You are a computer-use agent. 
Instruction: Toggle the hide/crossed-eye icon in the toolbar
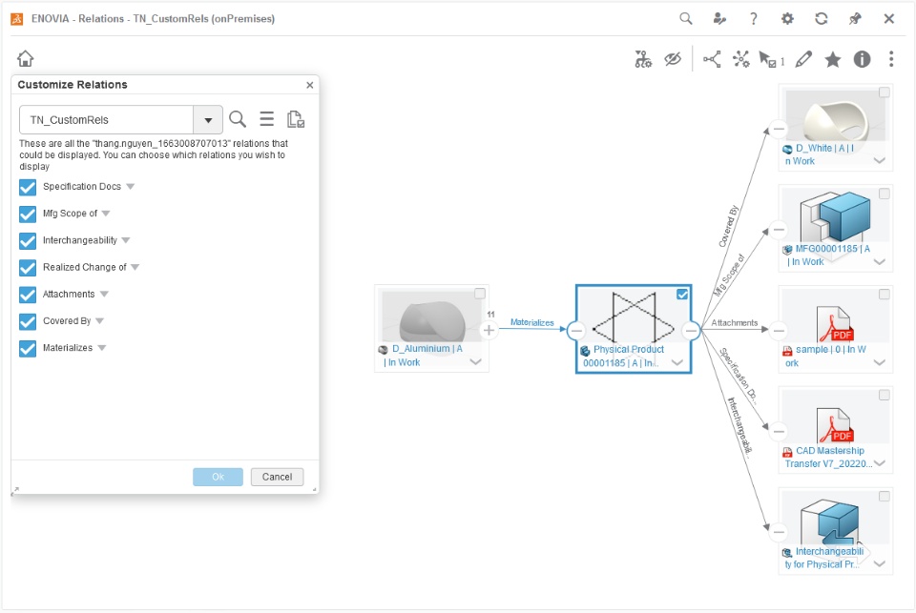pyautogui.click(x=673, y=59)
